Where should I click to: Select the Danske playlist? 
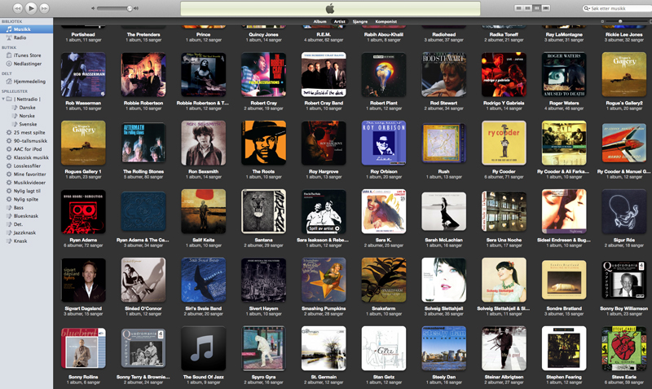(x=26, y=108)
